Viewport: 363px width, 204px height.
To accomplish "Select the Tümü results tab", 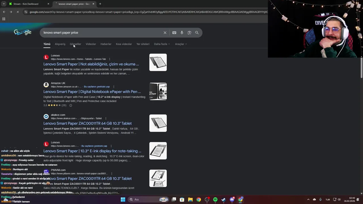I will tap(47, 44).
